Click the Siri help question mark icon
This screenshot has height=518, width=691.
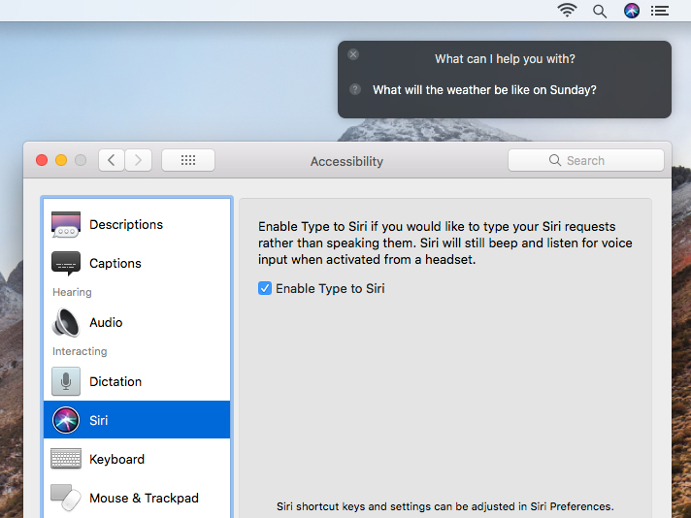click(x=355, y=89)
